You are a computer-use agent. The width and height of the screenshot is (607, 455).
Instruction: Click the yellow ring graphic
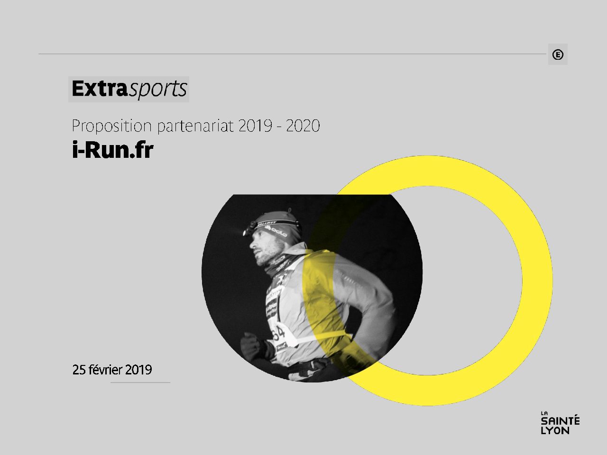[537, 280]
